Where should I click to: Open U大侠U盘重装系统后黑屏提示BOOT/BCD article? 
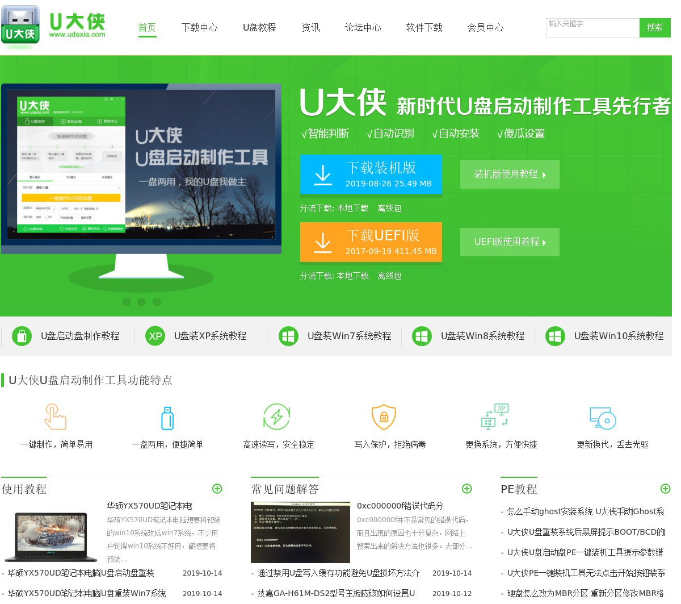point(586,532)
